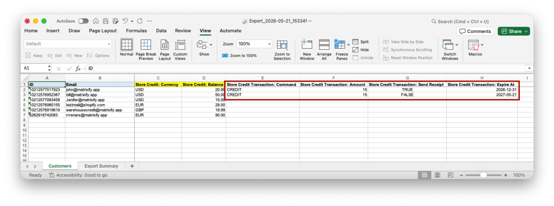The width and height of the screenshot is (554, 206).
Task: Click the Hide window button
Action: coord(360,50)
